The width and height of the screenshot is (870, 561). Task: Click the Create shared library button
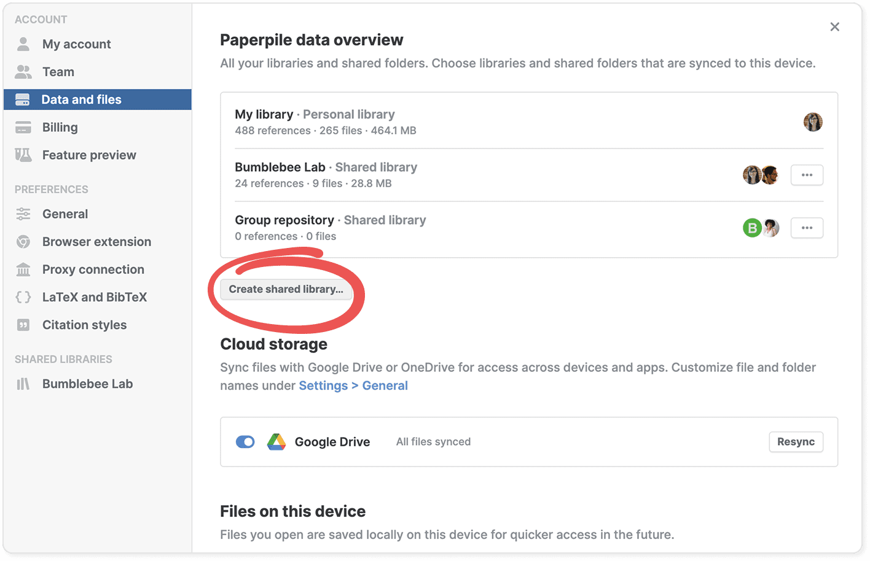[x=286, y=289]
